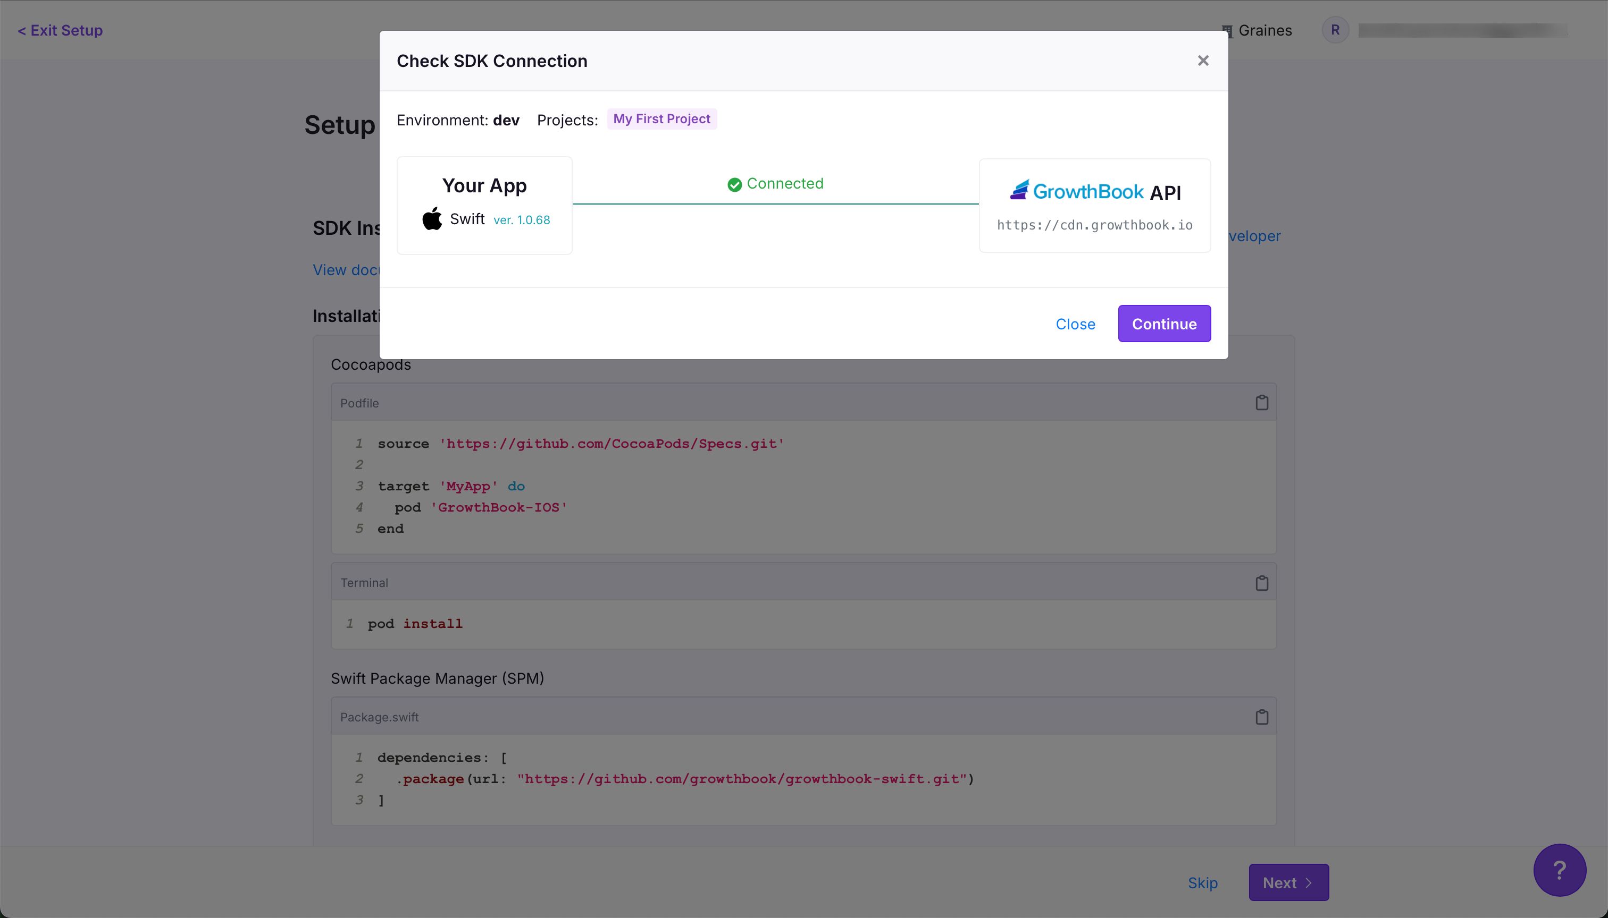Click the ver. 1.0.68 version label
The width and height of the screenshot is (1608, 918).
click(x=521, y=220)
